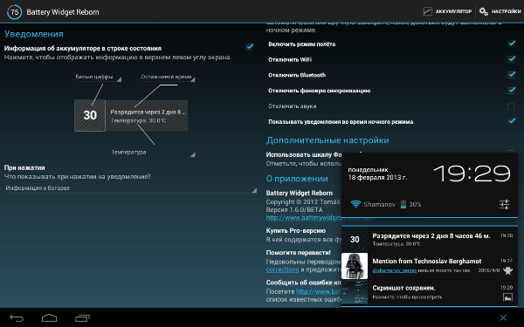The width and height of the screenshot is (524, 327).
Task: Tap the 30 battery level preview box
Action: 90,115
